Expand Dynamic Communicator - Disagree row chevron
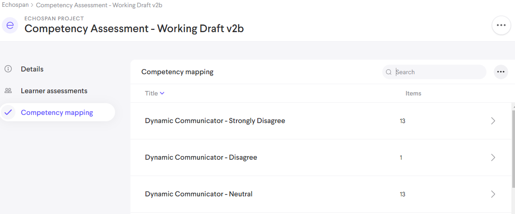This screenshot has height=214, width=515. point(493,157)
